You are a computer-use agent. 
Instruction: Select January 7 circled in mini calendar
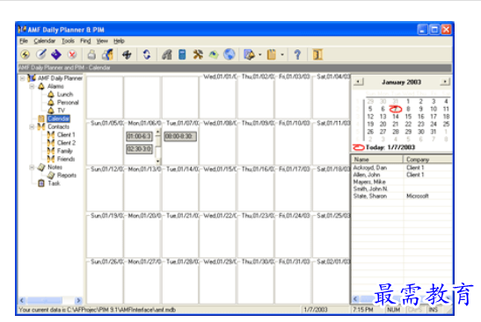click(396, 109)
